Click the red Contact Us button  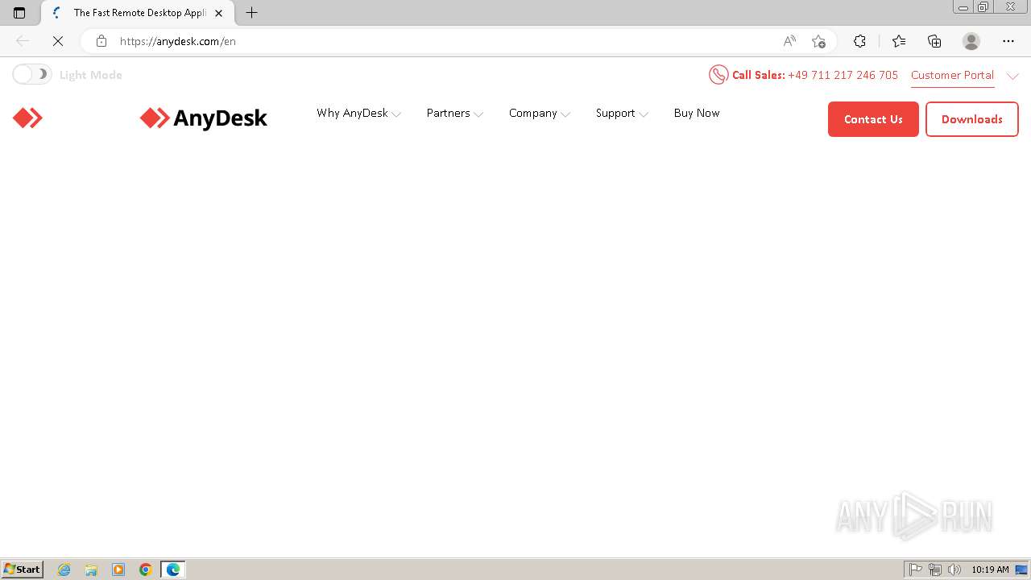(873, 119)
